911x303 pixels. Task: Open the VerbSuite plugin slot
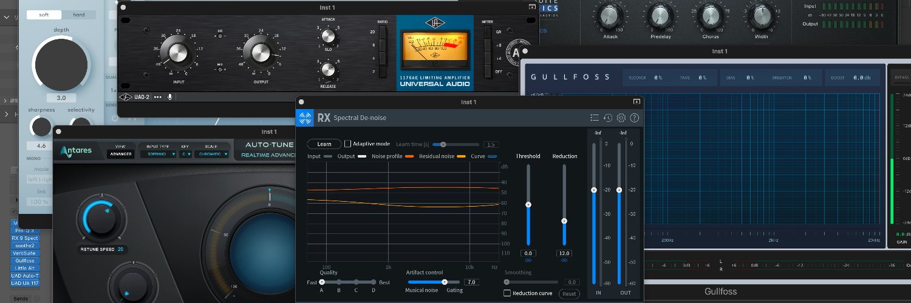coord(24,253)
